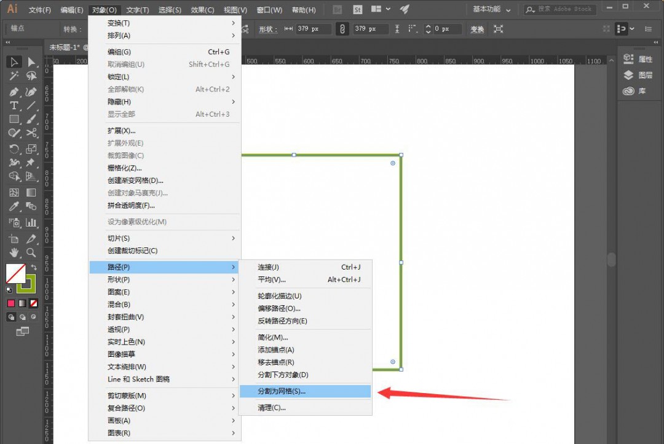The width and height of the screenshot is (664, 444).
Task: Select the Hand tool
Action: point(14,252)
